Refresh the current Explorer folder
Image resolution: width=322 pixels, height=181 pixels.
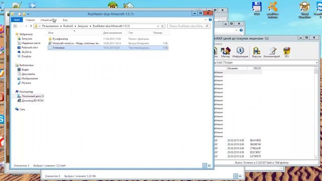[163, 26]
